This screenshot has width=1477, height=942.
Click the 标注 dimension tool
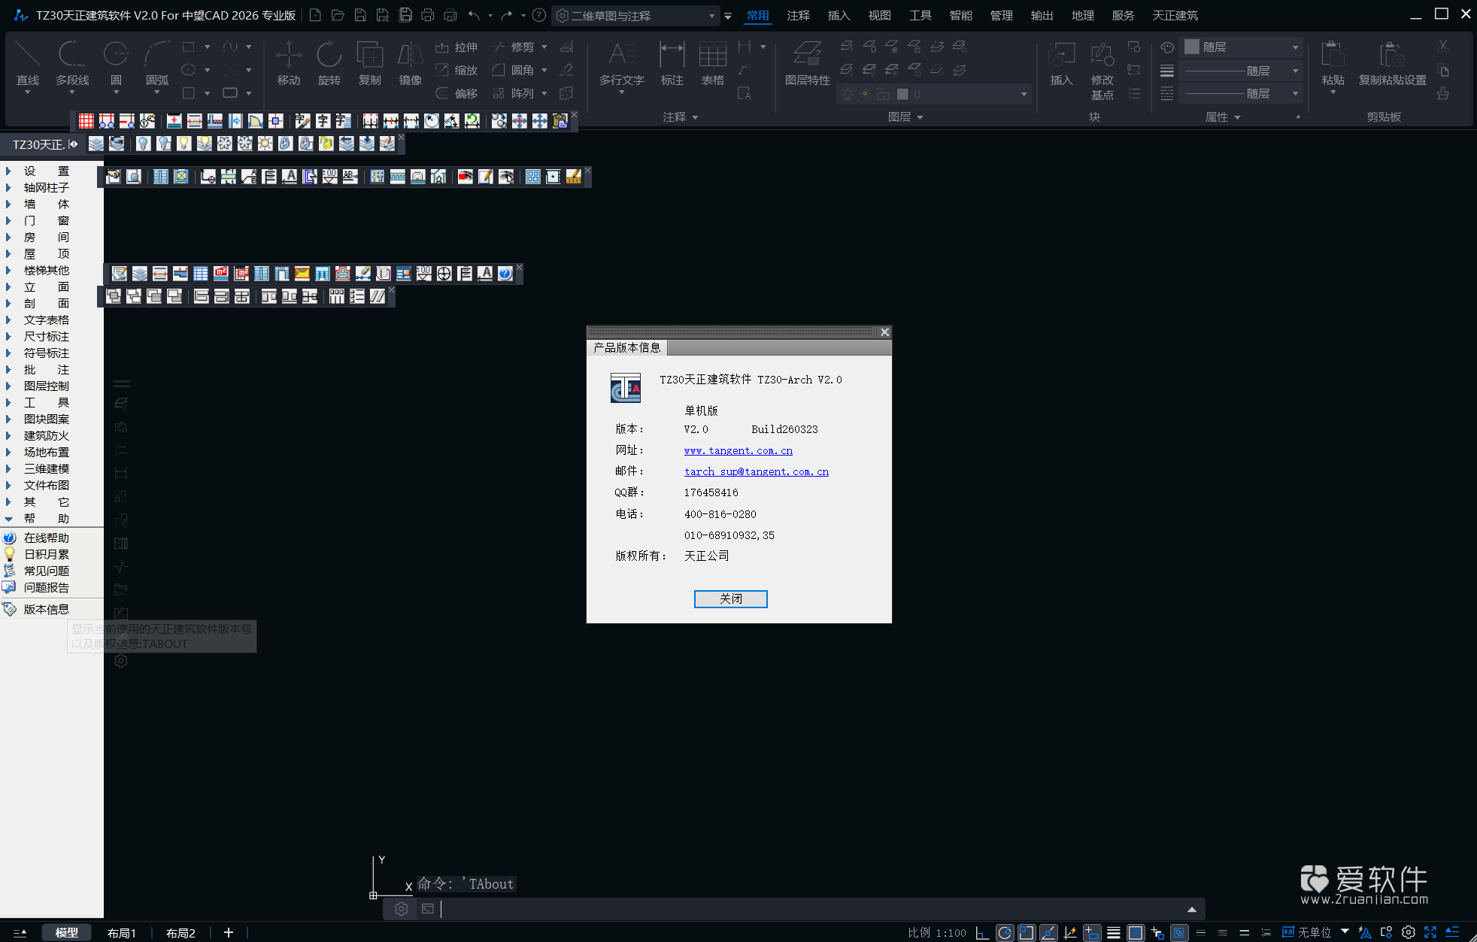click(672, 63)
